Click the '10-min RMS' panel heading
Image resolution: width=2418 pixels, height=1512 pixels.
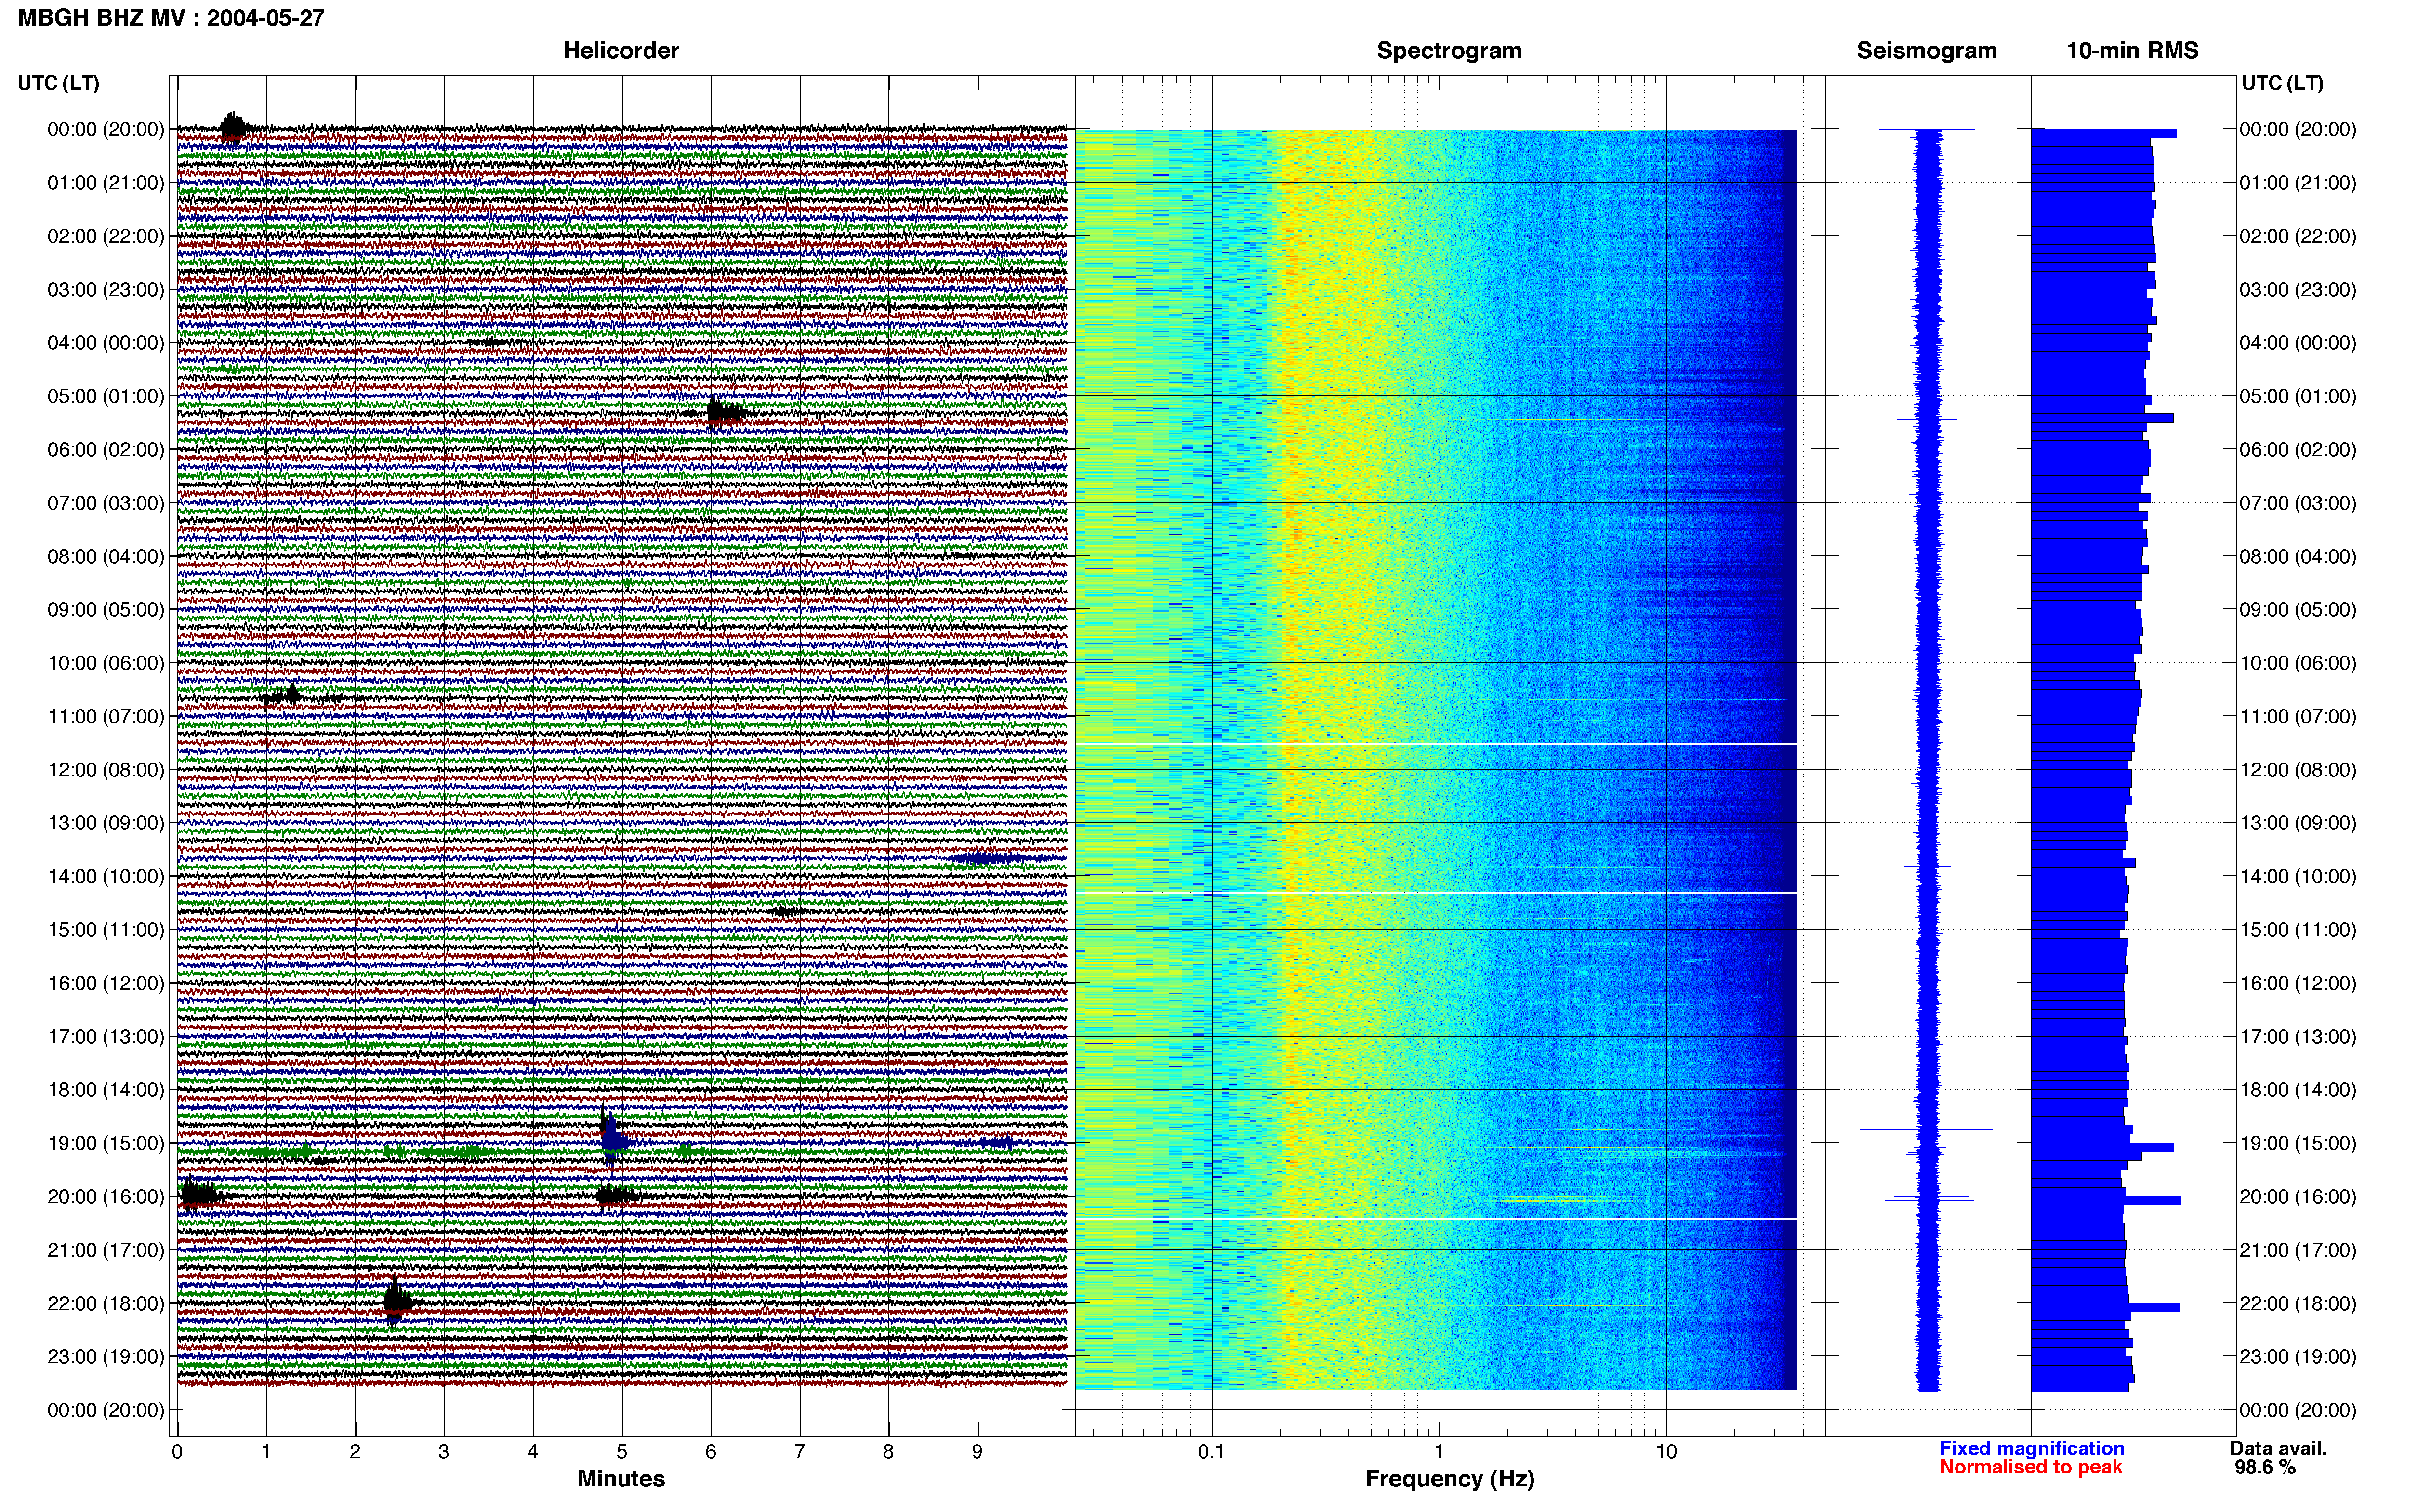[x=2132, y=50]
